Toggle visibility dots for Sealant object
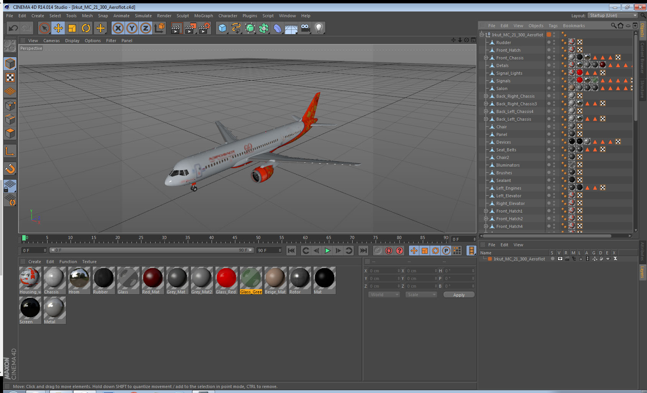 [x=554, y=180]
